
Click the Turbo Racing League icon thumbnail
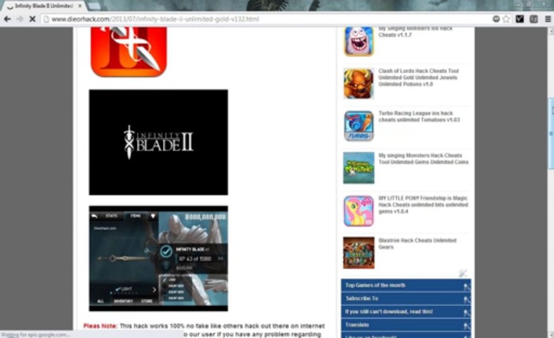(x=359, y=126)
